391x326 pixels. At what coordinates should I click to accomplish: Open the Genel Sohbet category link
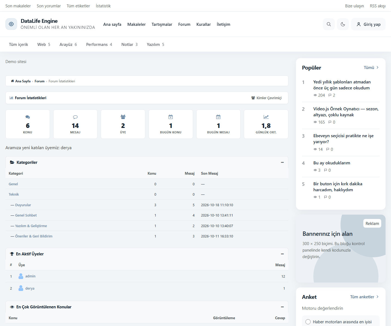pos(26,215)
